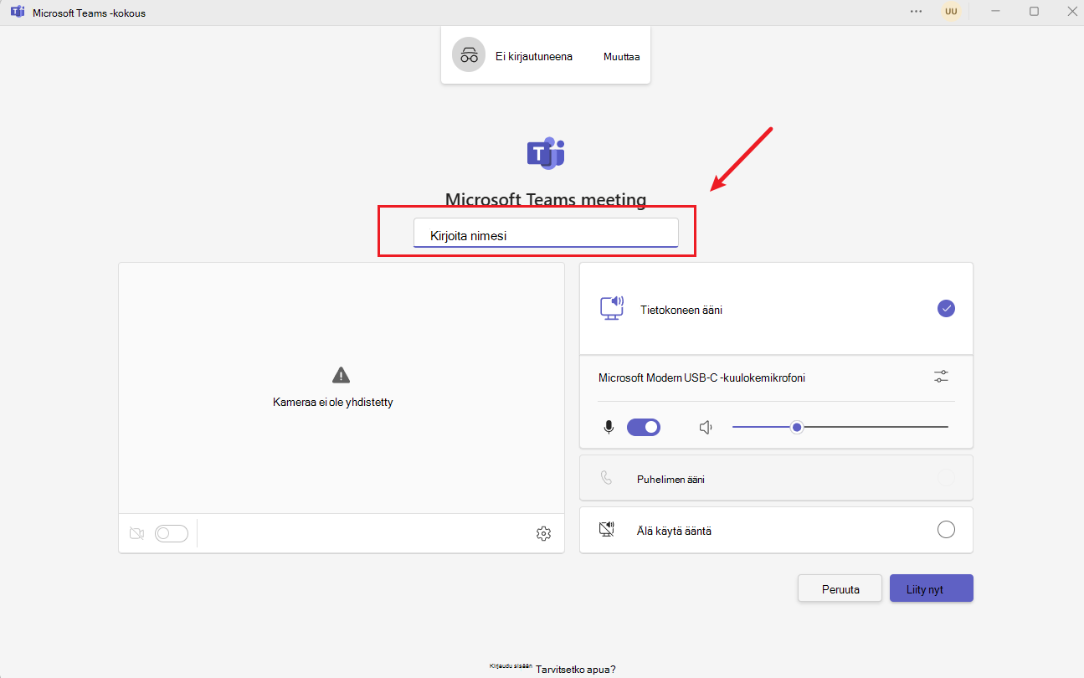Click the speaker volume icon
This screenshot has width=1084, height=678.
[x=706, y=427]
